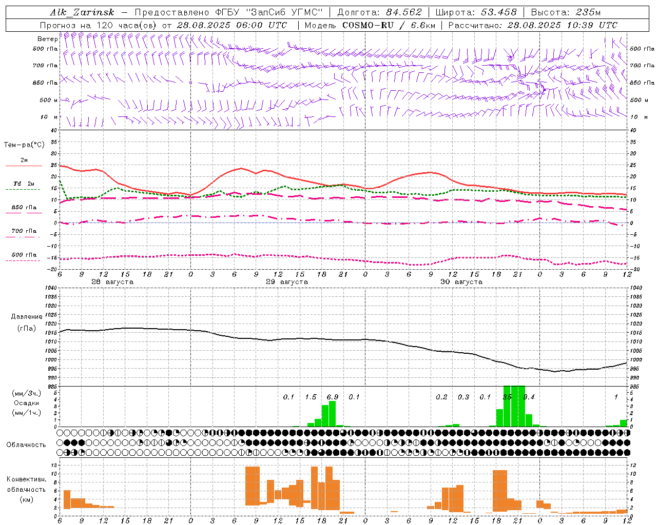Select the forecast start "28.08.2025 06:00 UTC"
Screen dimensions: 657x525
[231, 25]
